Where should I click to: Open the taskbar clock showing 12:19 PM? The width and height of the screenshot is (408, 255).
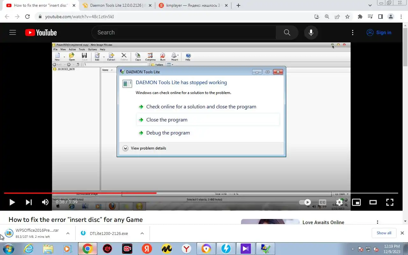(392, 249)
